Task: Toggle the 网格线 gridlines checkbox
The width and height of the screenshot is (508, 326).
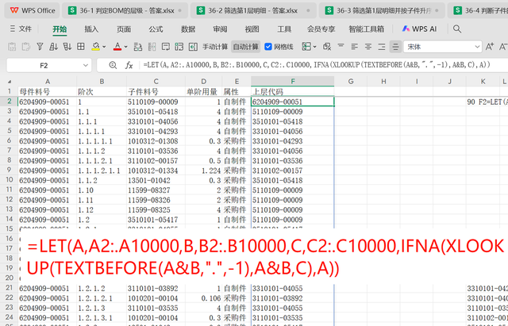Action: pos(268,47)
